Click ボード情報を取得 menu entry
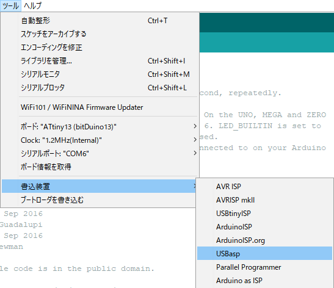The height and width of the screenshot is (288, 334). point(100,167)
